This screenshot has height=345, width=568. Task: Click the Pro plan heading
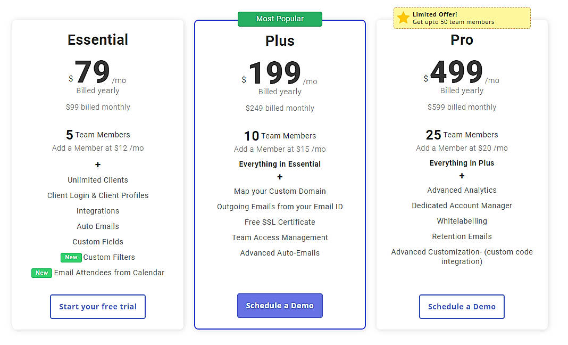coord(462,39)
